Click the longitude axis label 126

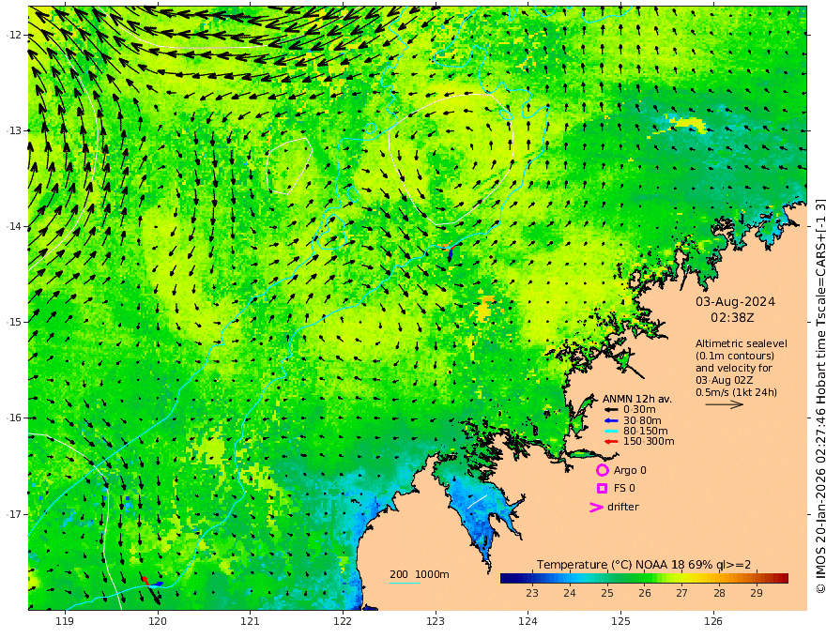tap(713, 621)
